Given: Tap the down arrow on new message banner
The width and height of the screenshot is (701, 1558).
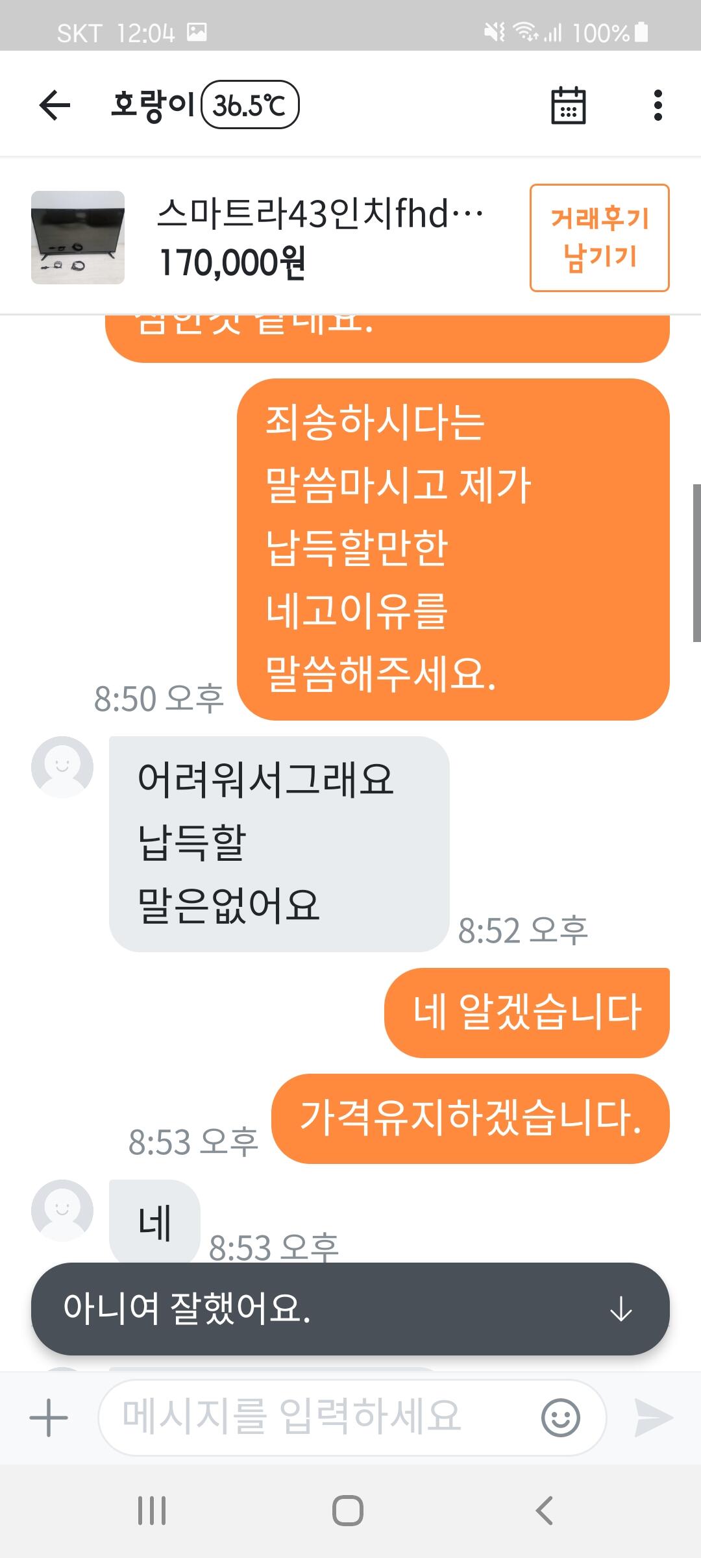Looking at the screenshot, I should [x=621, y=1309].
